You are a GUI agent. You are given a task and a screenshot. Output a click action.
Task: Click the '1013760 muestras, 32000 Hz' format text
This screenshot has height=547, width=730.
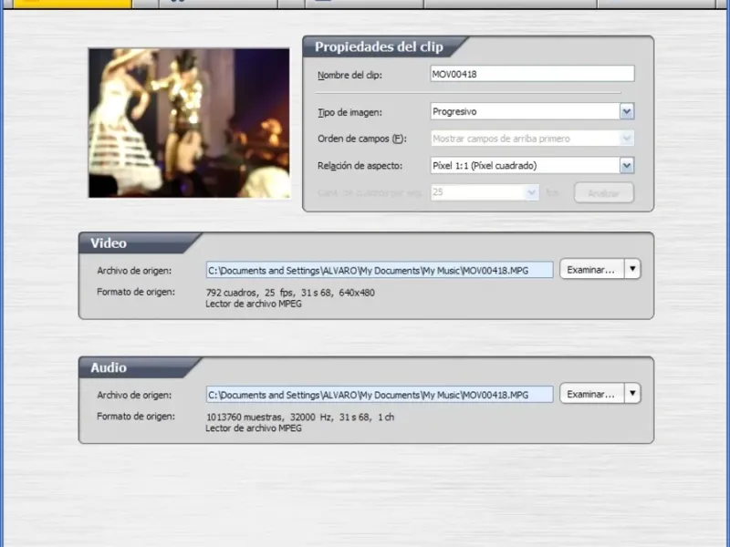tap(300, 417)
